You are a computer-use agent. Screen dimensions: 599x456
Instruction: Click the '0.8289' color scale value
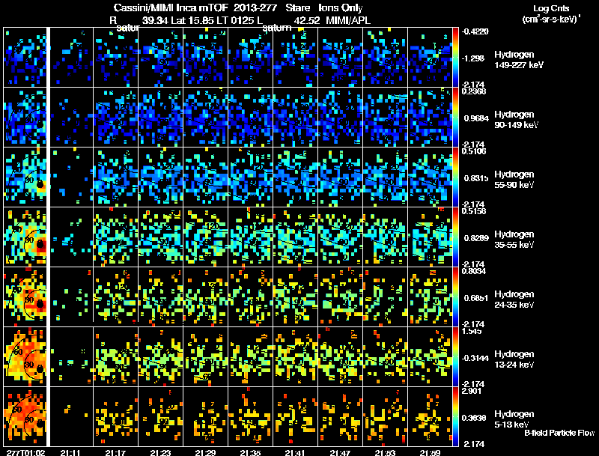476,238
